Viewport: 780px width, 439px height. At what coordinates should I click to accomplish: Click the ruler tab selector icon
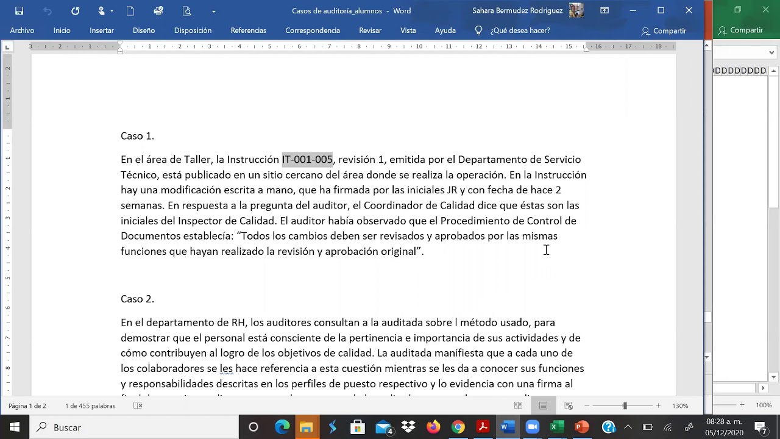pos(7,47)
